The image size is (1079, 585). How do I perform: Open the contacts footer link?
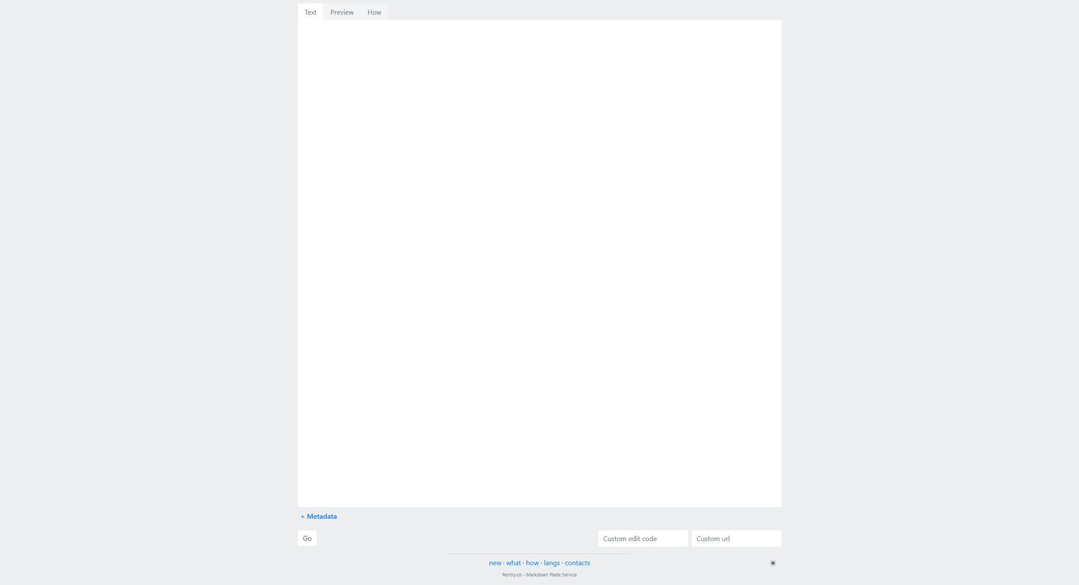click(577, 563)
